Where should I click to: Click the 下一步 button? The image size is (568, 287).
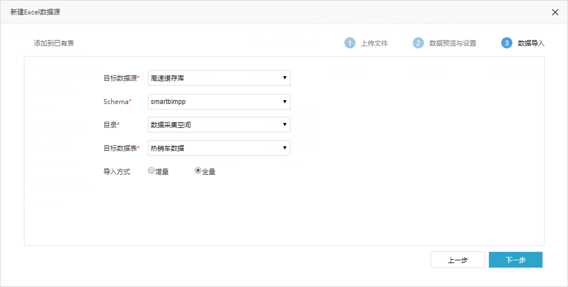(516, 260)
